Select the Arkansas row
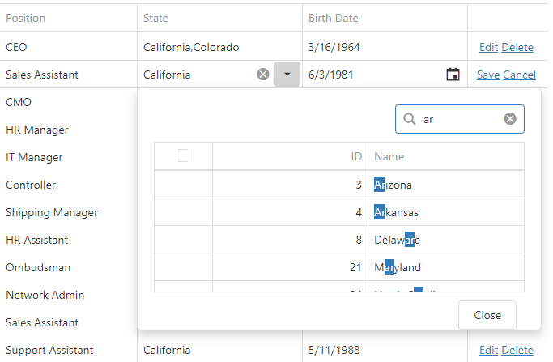553x362 pixels. coord(339,212)
